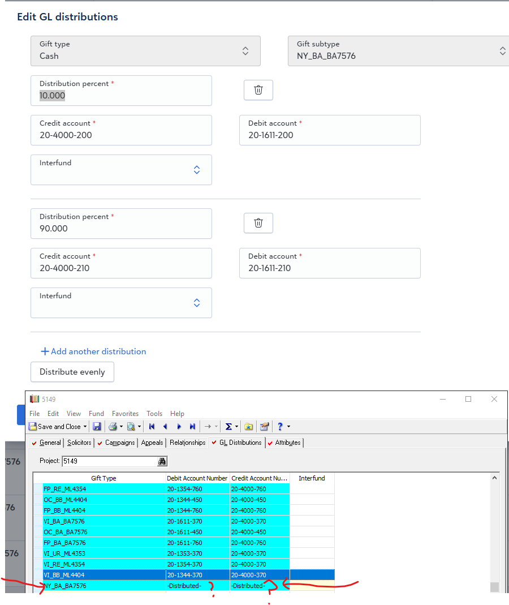Click Credit account field 20-4000-210
Screen dimensions: 509x605
tap(121, 263)
